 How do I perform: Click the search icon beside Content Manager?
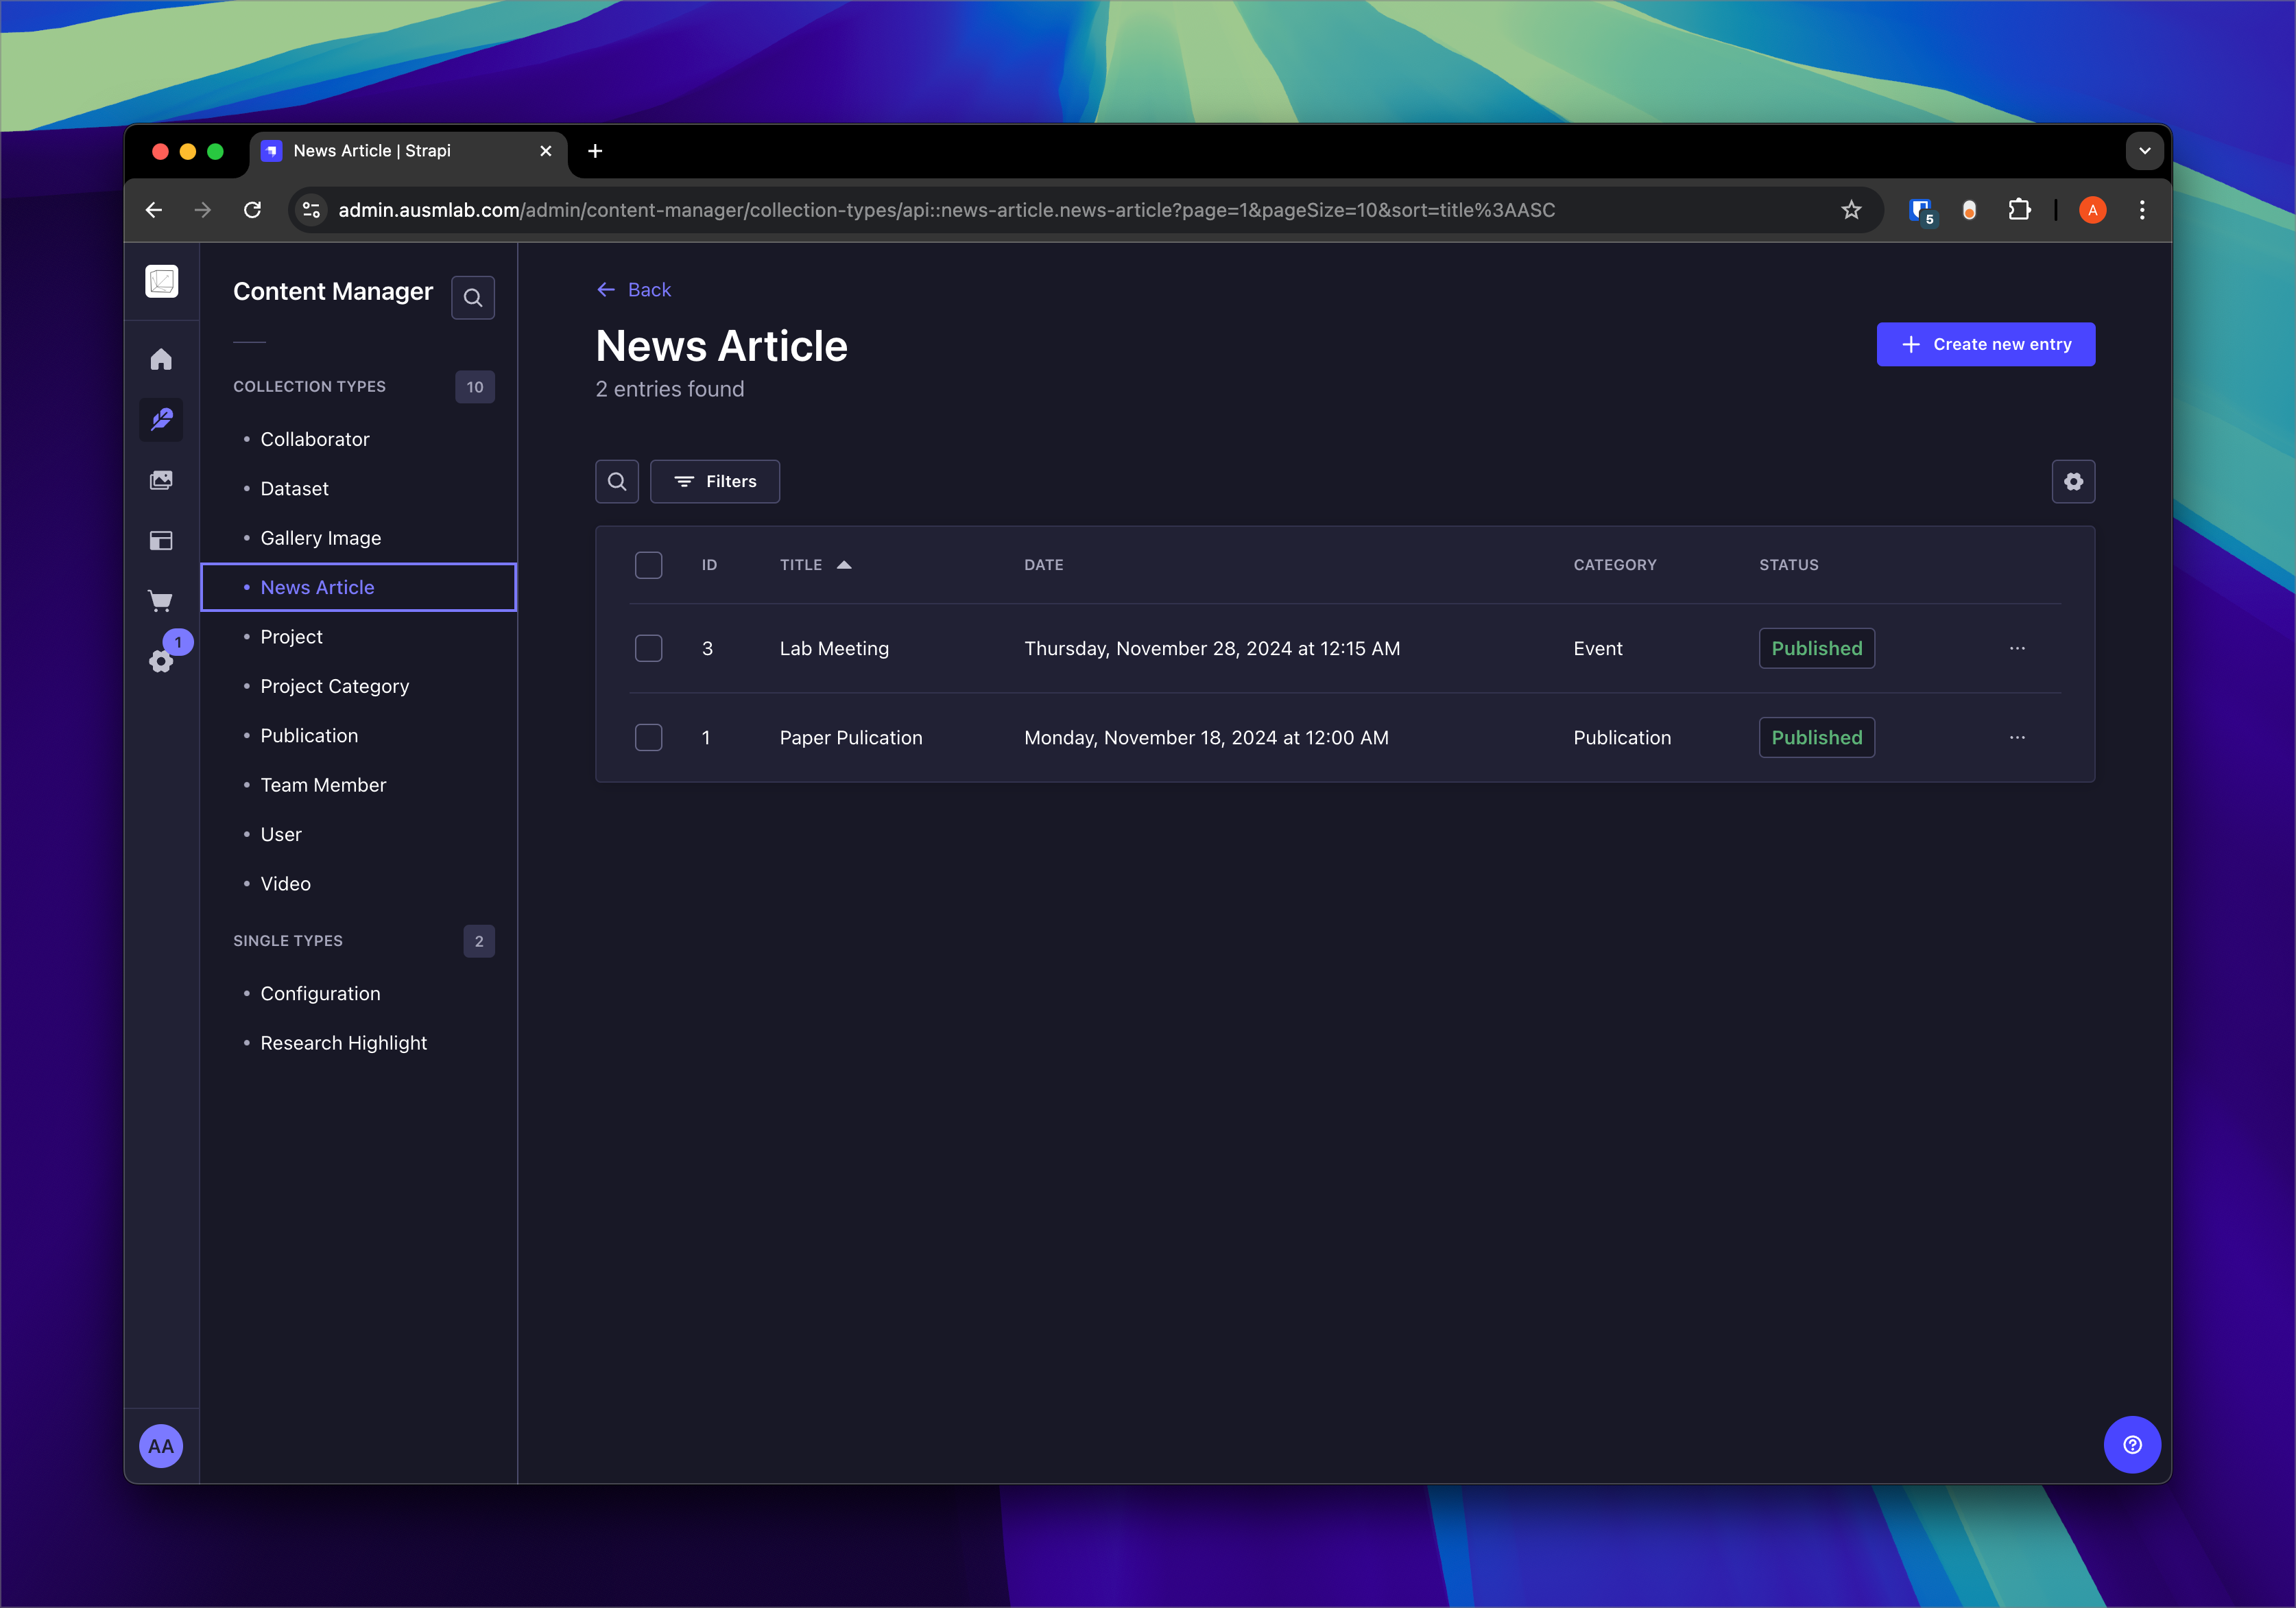tap(473, 297)
